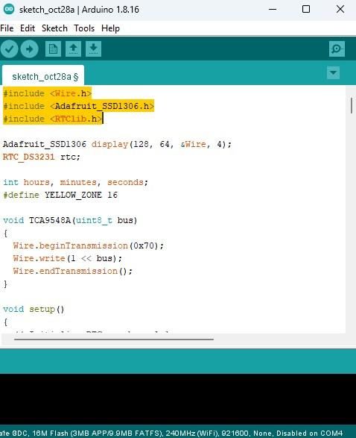
Task: Maximize the Arduino window
Action: pos(306,9)
